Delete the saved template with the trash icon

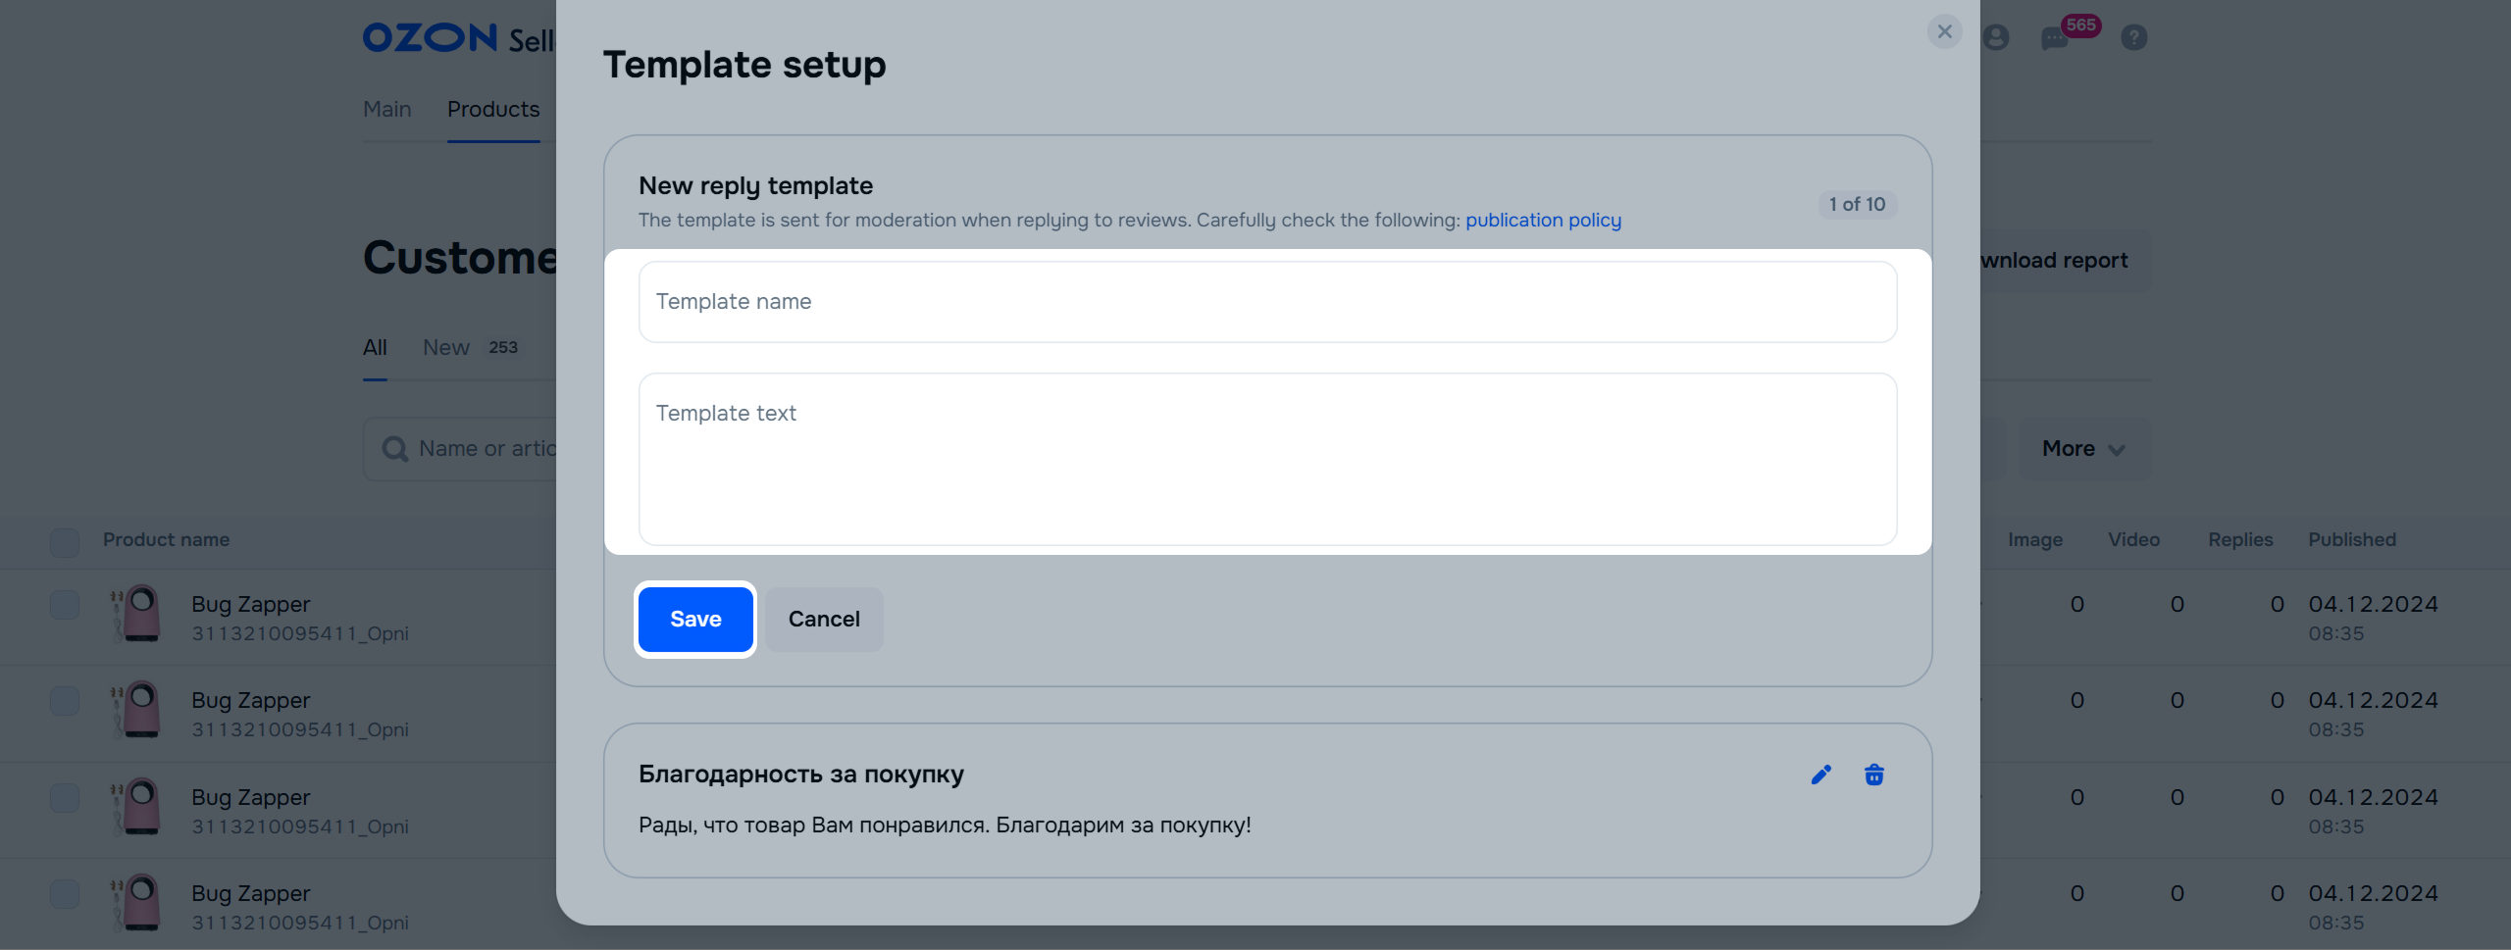[x=1873, y=775]
